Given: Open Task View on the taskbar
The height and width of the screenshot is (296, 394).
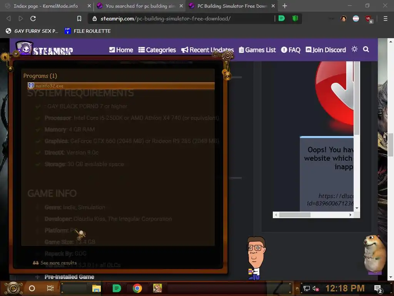Looking at the screenshot, I should point(50,288).
